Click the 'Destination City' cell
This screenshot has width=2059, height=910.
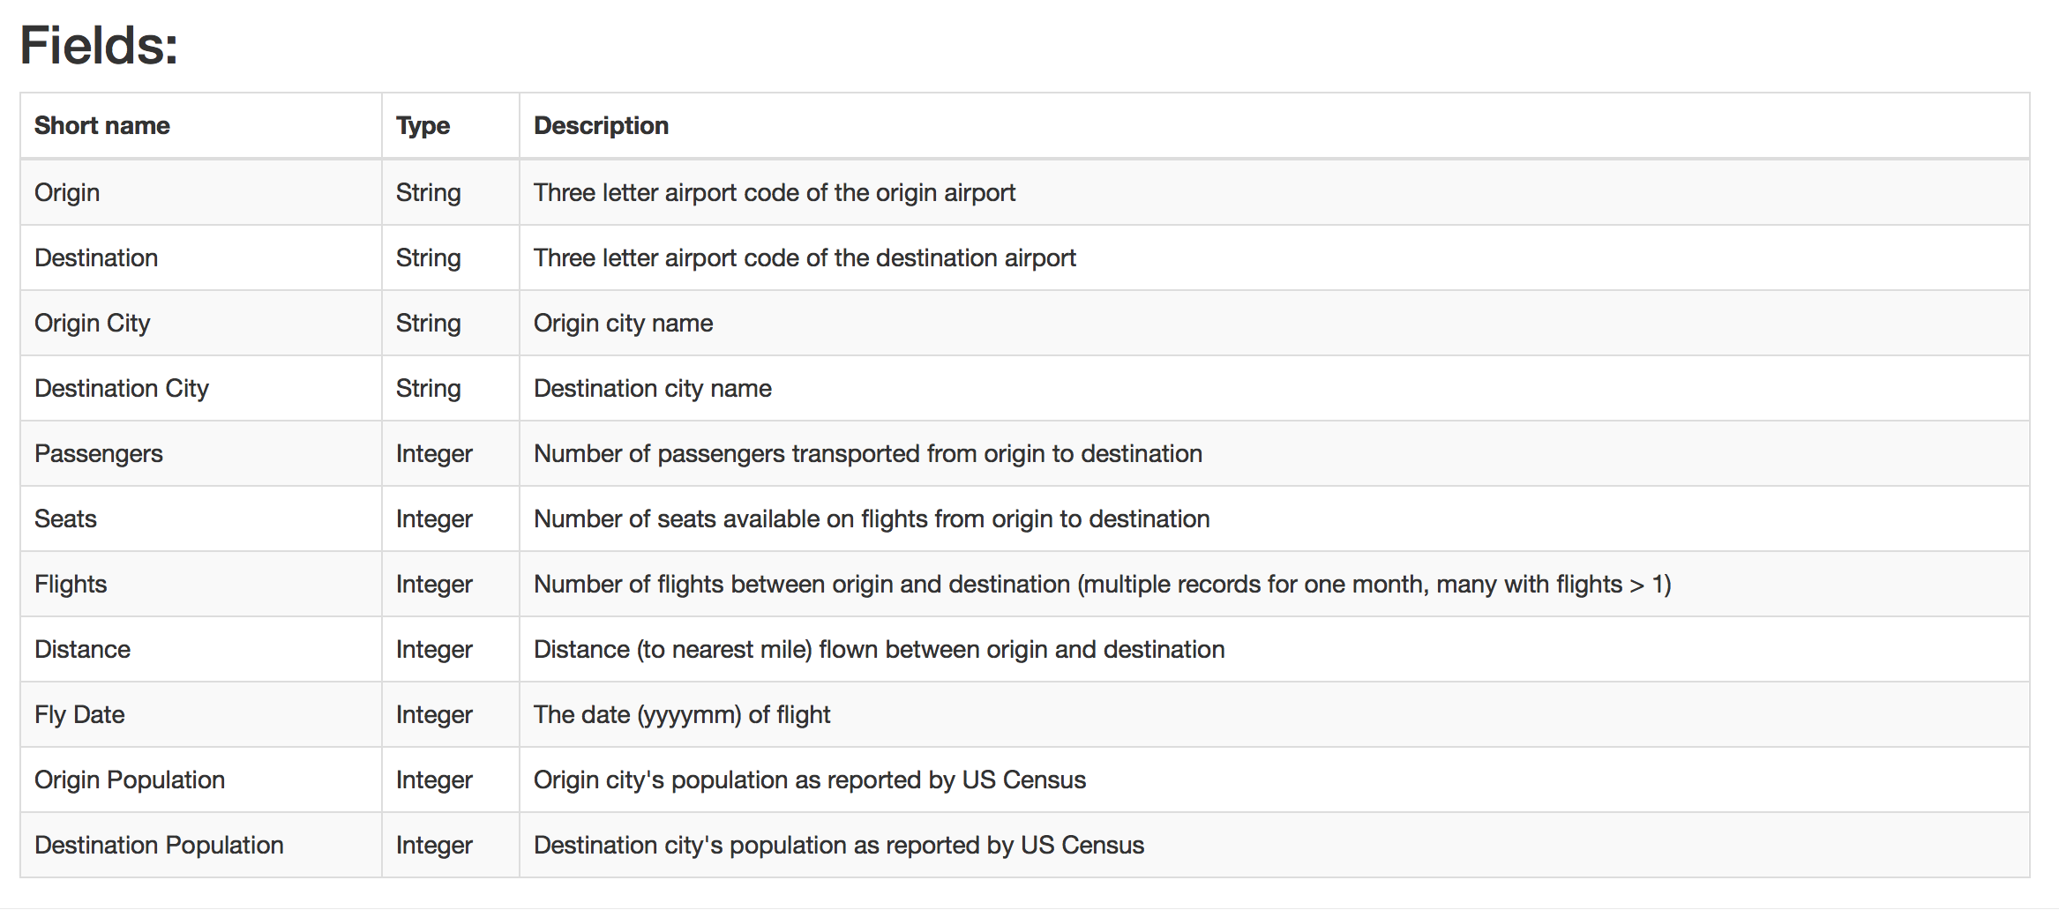(x=122, y=388)
